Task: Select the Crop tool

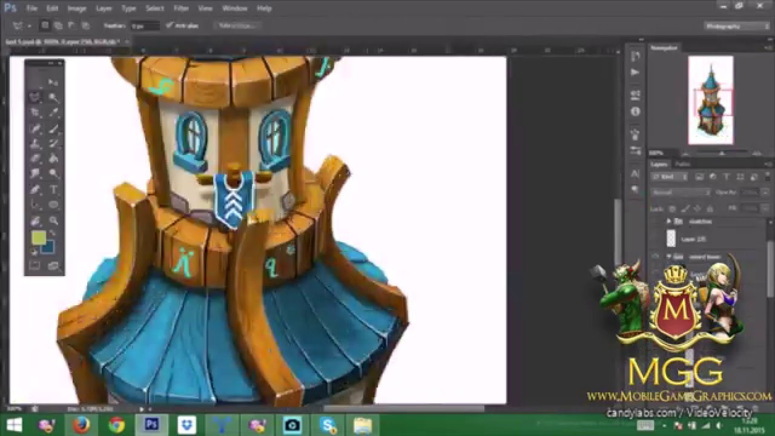Action: click(35, 113)
